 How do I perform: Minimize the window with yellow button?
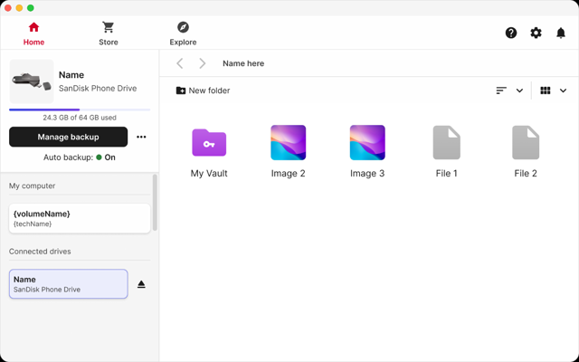(x=19, y=8)
